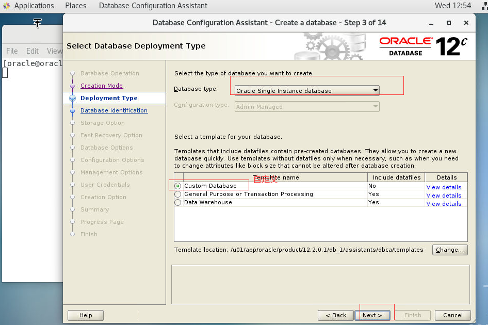Click Summary step in sidebar
This screenshot has height=325, width=488.
tap(94, 209)
